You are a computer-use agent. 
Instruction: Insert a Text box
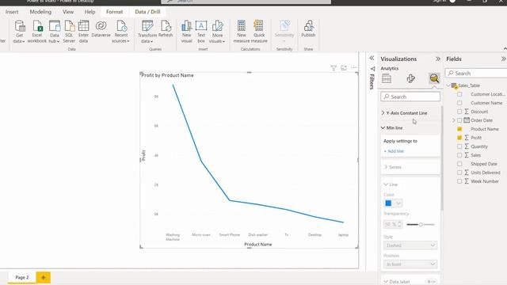point(201,32)
